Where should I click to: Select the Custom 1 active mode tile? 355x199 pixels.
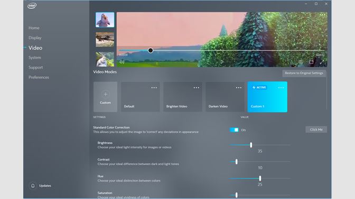[x=267, y=97]
